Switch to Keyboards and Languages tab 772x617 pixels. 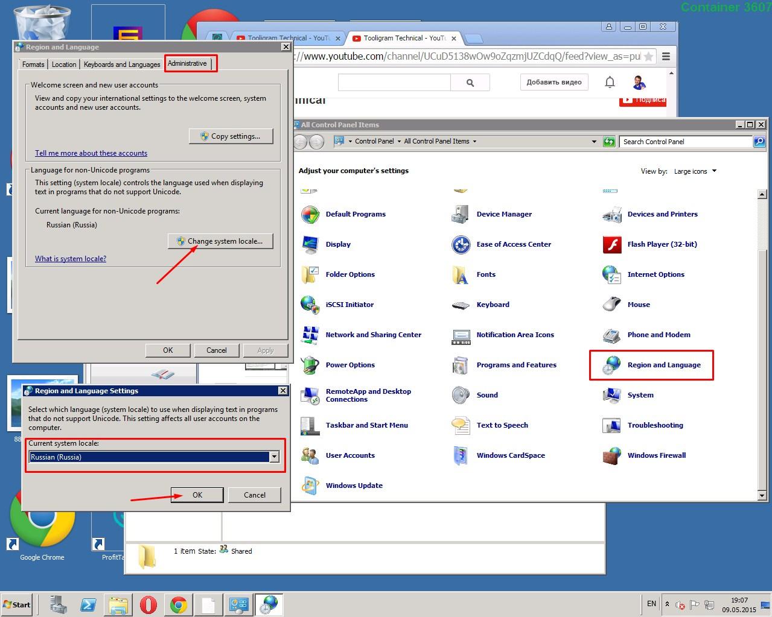(x=122, y=65)
